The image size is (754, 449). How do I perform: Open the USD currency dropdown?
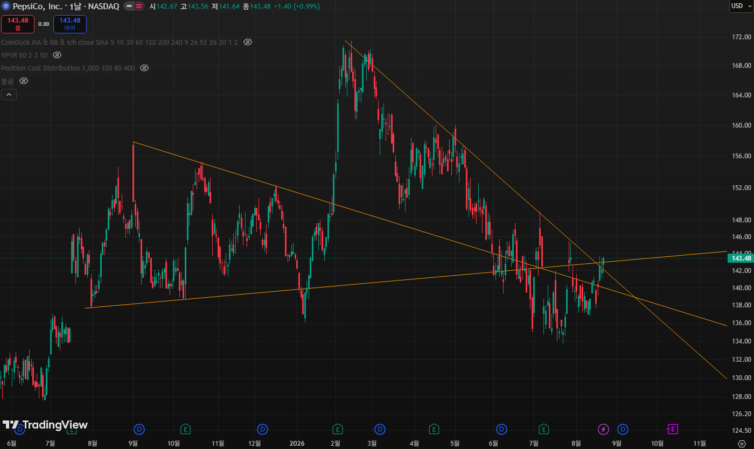click(x=741, y=6)
